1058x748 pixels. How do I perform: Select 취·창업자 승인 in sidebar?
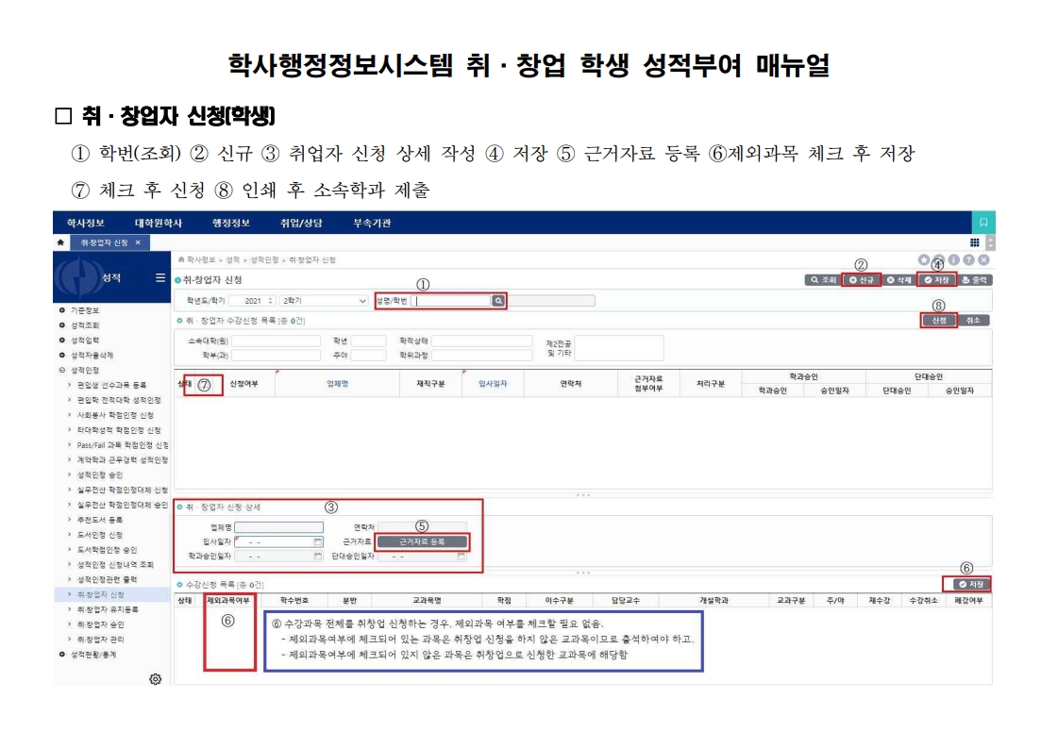click(x=100, y=624)
